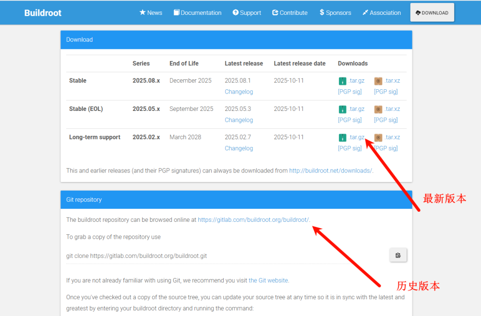Copy the git clone command with clipboard button
Viewport: 481px width, 316px height.
(x=398, y=255)
